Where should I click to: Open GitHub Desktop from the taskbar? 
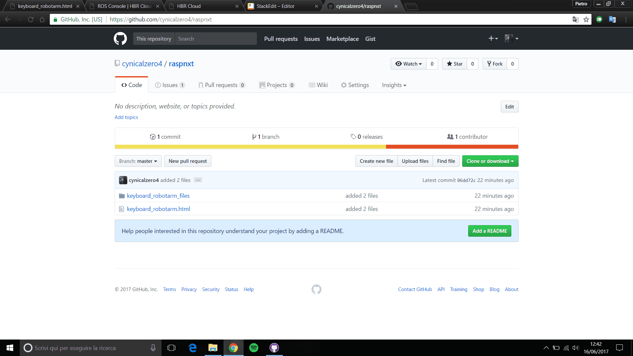click(274, 348)
